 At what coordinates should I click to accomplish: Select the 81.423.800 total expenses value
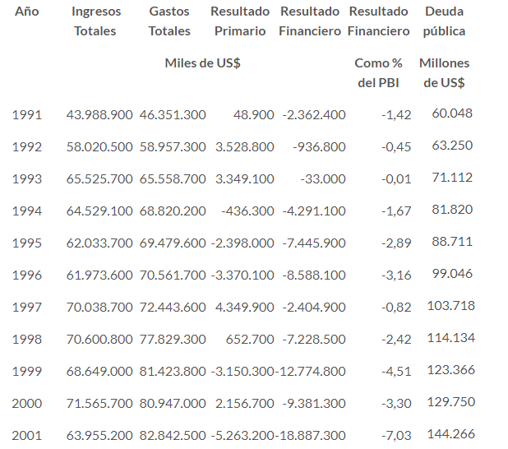tap(173, 371)
